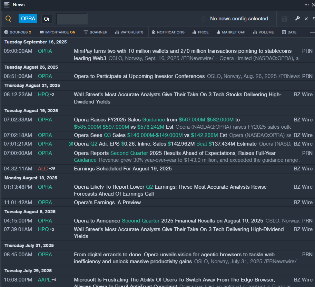Click the update icon beside Opera Q2 Adj. EPS headline
The height and width of the screenshot is (287, 315).
(71, 144)
